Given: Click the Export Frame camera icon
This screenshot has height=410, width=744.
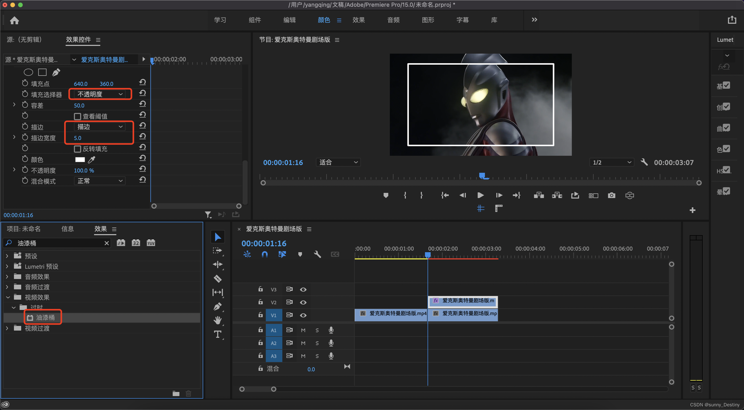Looking at the screenshot, I should (611, 195).
